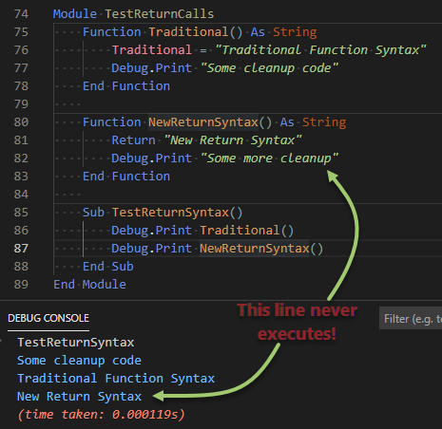442x429 pixels.
Task: Select line number 82 in gutter
Action: pyautogui.click(x=21, y=159)
